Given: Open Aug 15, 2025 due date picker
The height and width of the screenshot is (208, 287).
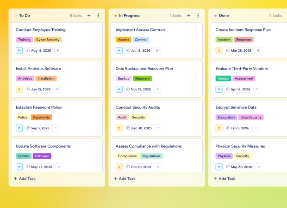Looking at the screenshot, I should pos(38,51).
